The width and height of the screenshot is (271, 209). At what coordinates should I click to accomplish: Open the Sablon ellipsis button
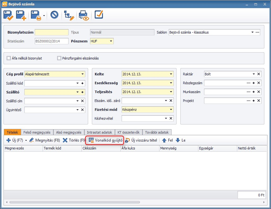[257, 32]
